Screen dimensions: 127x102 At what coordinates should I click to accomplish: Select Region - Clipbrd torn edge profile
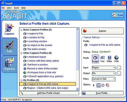[x=48, y=88]
